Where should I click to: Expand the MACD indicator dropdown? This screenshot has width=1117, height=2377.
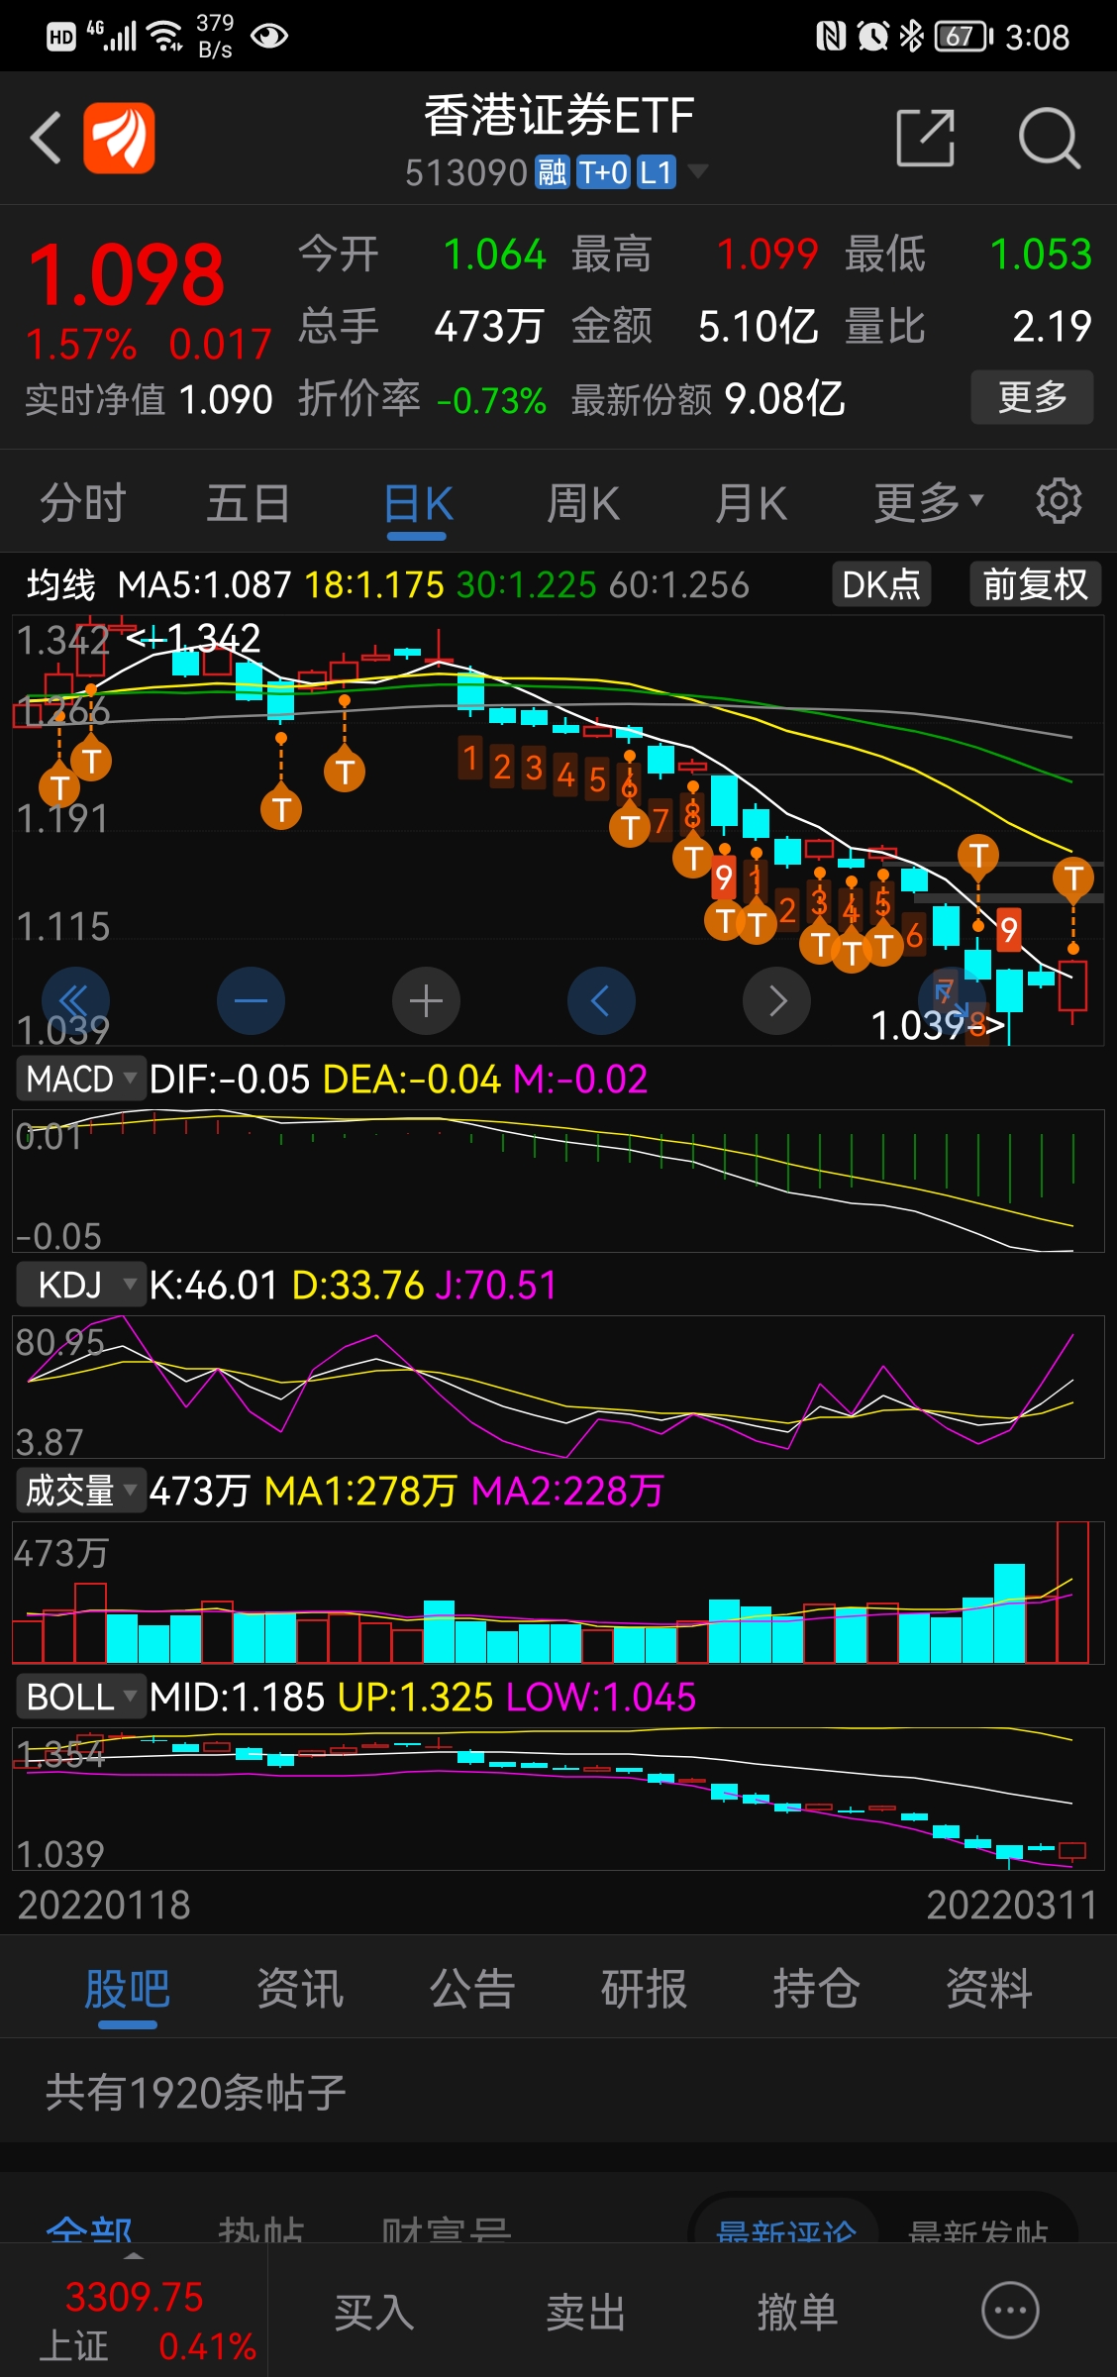81,1079
